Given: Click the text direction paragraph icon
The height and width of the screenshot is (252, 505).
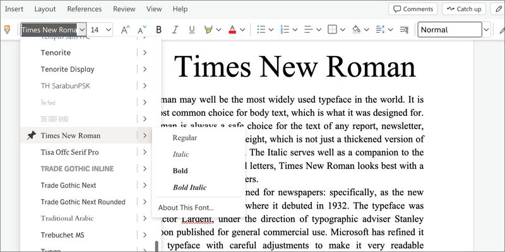Looking at the screenshot, I should [404, 30].
